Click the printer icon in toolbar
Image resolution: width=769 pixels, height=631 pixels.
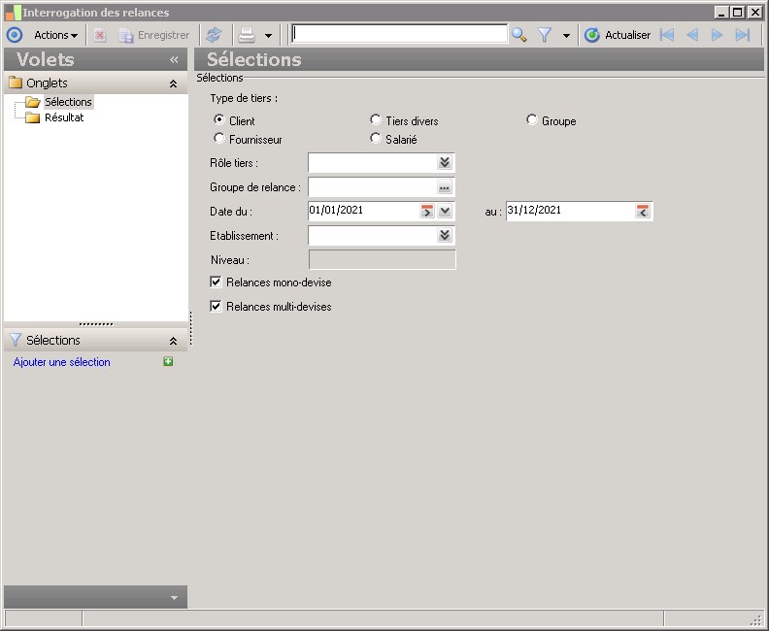pos(247,35)
